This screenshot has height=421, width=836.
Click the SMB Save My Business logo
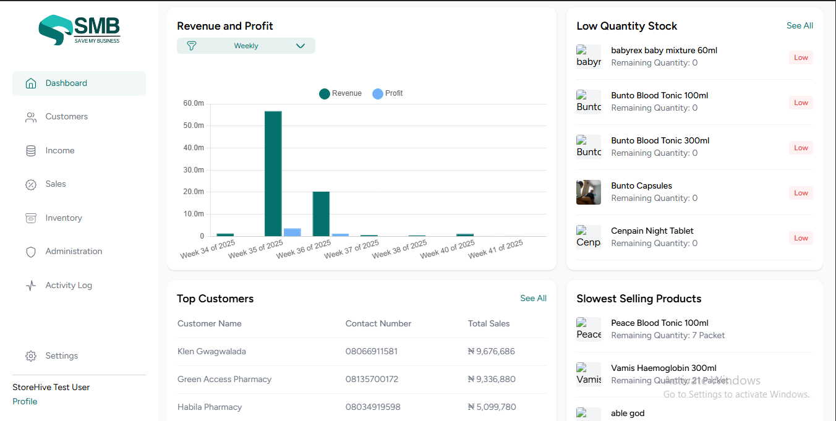(x=79, y=29)
